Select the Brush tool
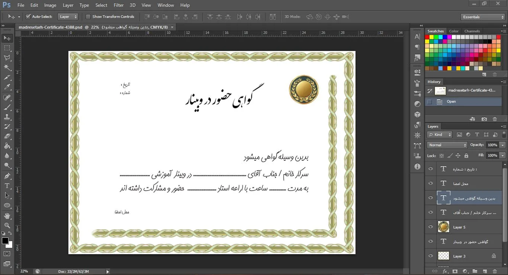 pos(7,107)
